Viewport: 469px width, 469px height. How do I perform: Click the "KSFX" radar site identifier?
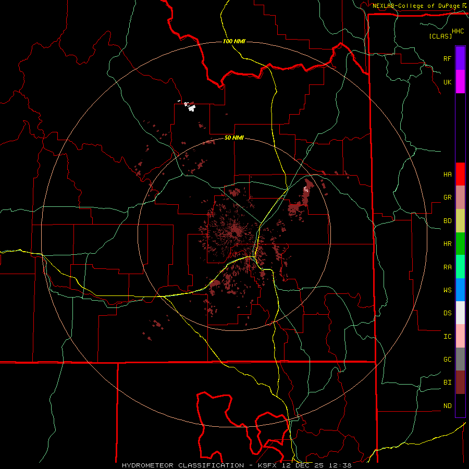tap(267, 465)
